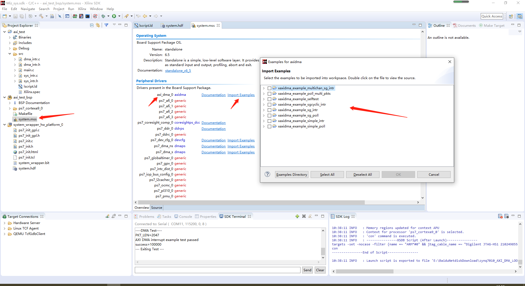The height and width of the screenshot is (286, 525).
Task: Select main.c in the src folder
Action: (x=29, y=70)
